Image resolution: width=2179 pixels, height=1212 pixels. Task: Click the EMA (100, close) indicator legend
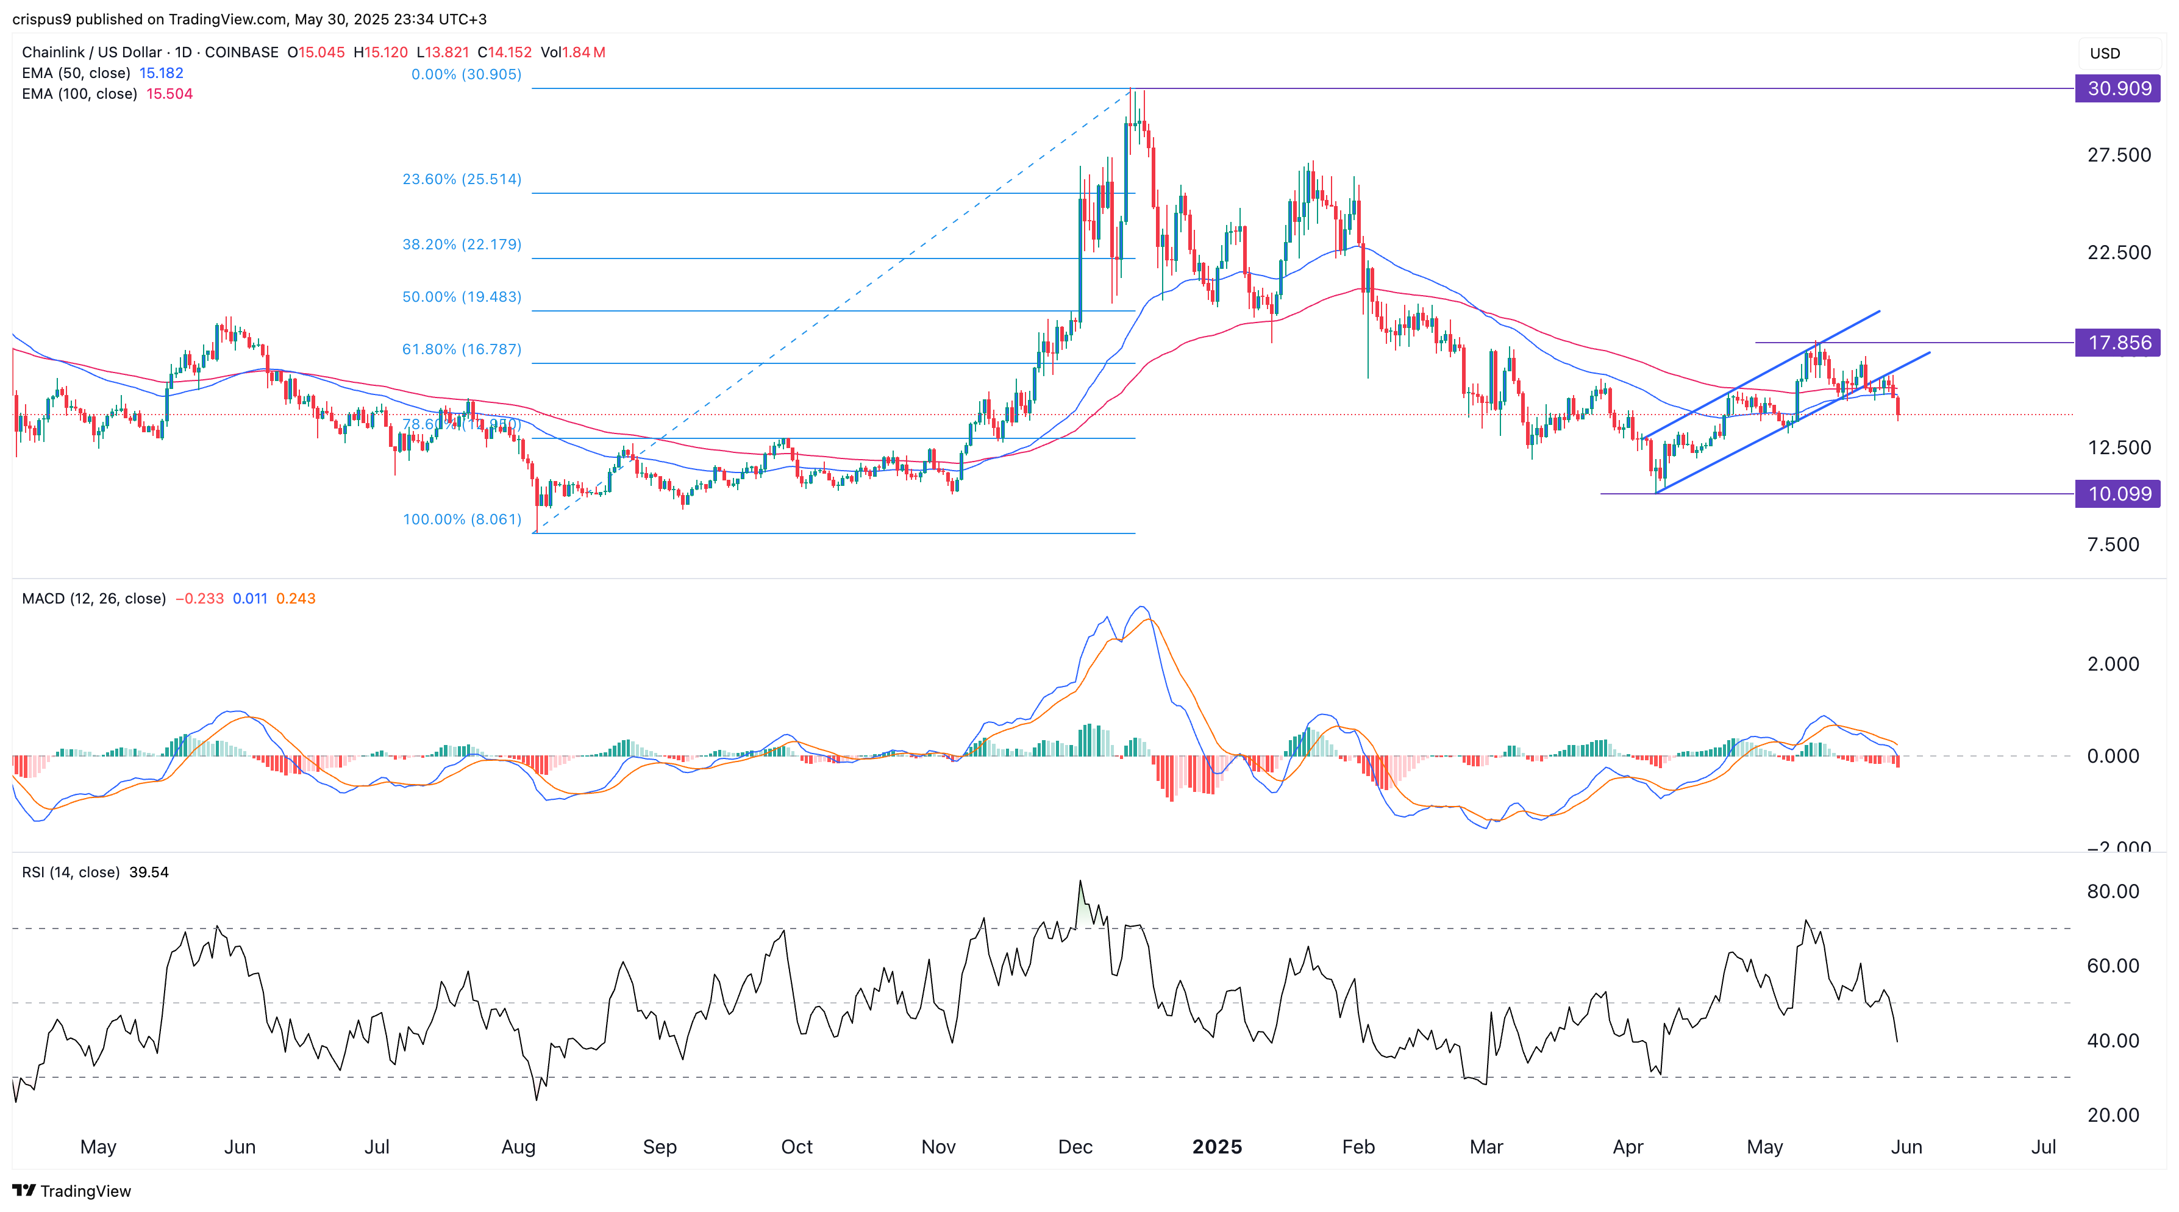pyautogui.click(x=107, y=94)
